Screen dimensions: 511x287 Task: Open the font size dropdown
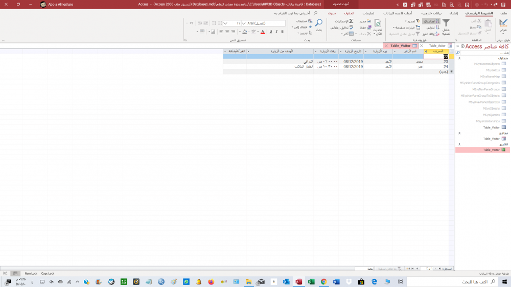click(x=225, y=23)
